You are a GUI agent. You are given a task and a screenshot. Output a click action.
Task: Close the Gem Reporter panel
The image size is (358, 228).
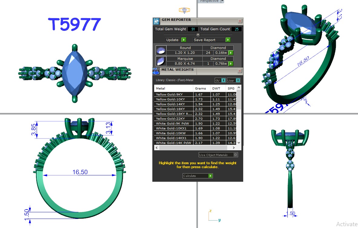tap(240, 21)
